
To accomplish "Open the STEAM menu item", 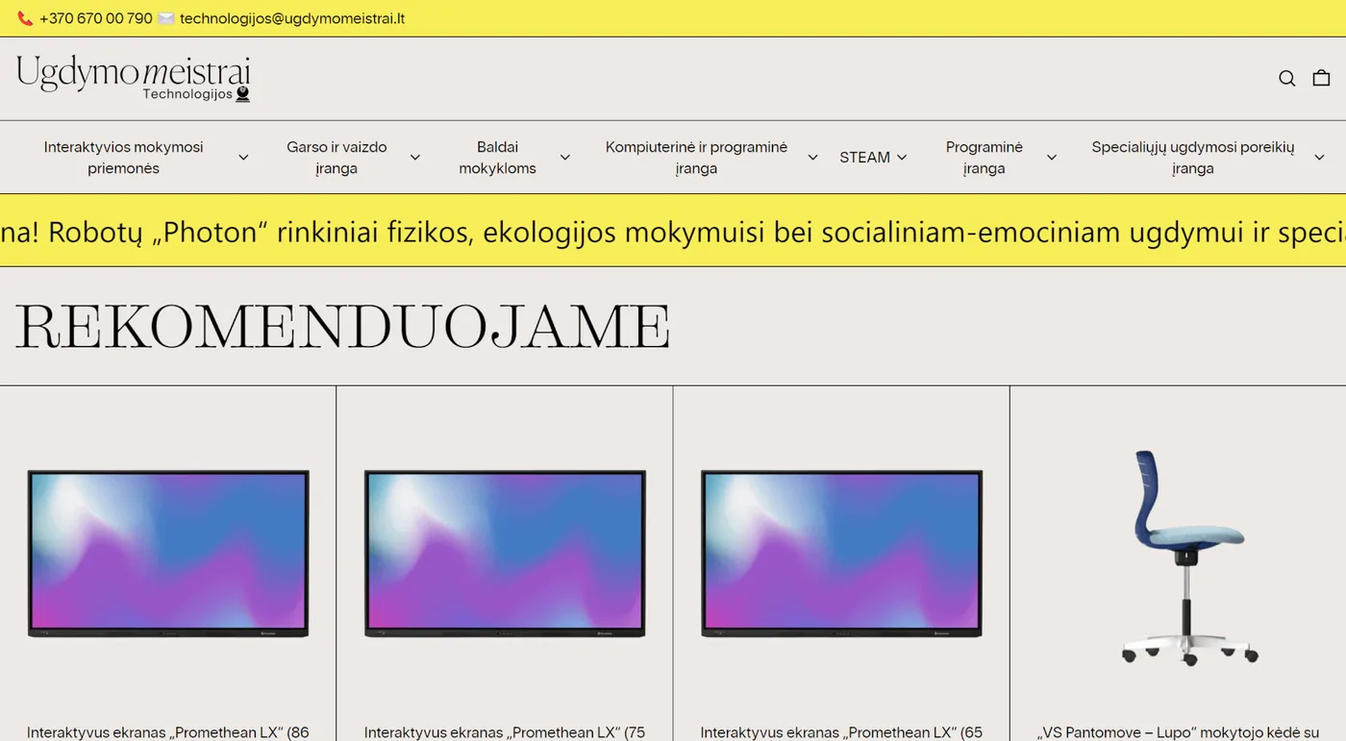I will pyautogui.click(x=864, y=158).
